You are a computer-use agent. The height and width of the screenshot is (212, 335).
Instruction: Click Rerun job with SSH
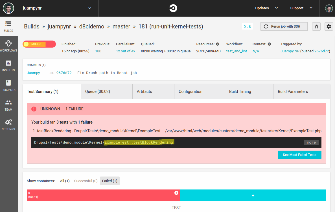pyautogui.click(x=284, y=26)
